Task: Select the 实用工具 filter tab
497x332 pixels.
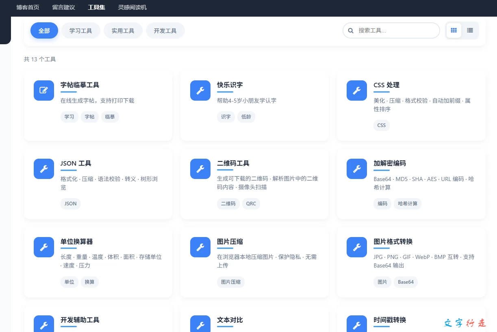Action: click(x=123, y=30)
